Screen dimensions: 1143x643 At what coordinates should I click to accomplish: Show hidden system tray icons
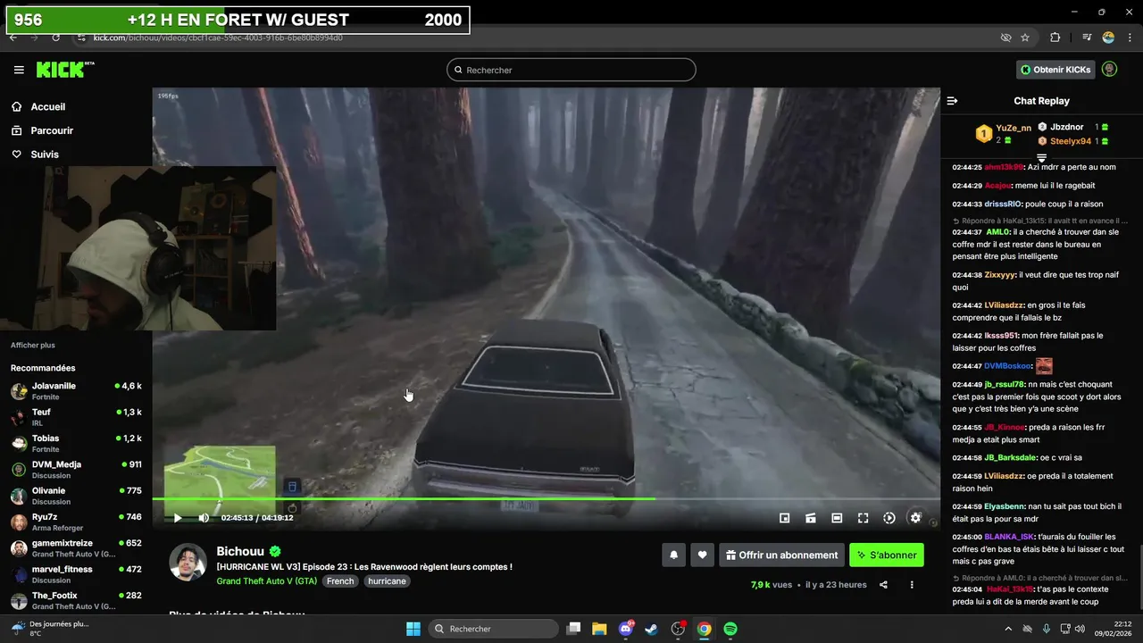pyautogui.click(x=1007, y=629)
